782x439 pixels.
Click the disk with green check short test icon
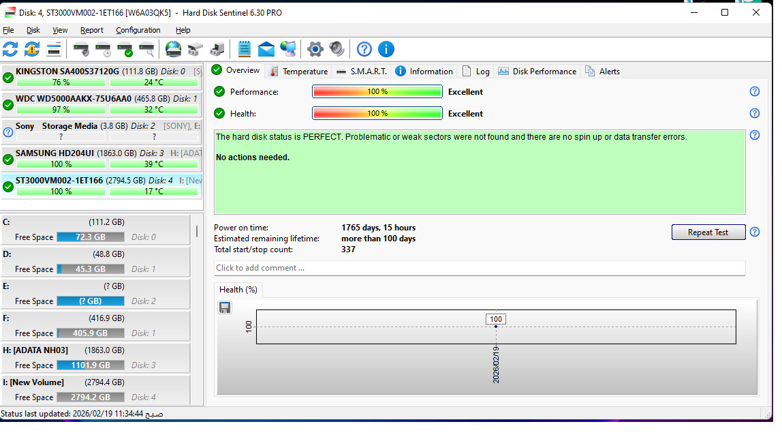coord(125,49)
